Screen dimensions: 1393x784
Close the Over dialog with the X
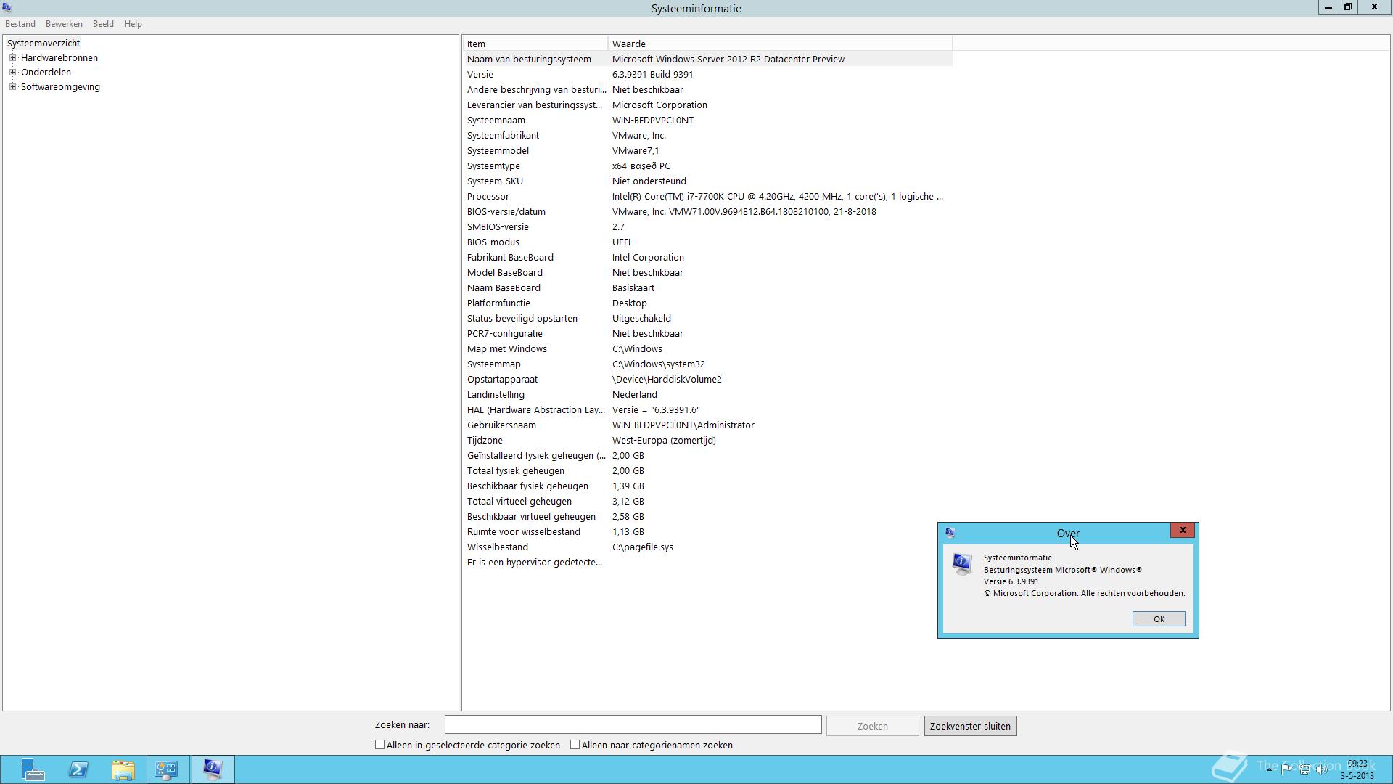click(1183, 530)
